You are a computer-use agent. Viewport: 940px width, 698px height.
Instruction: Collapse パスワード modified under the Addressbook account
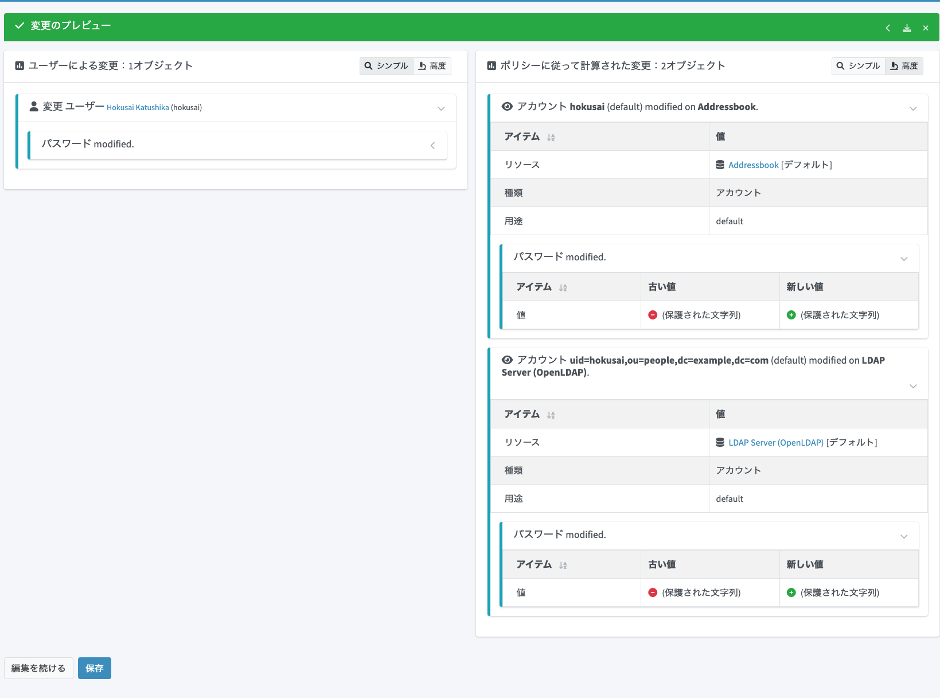tap(904, 259)
